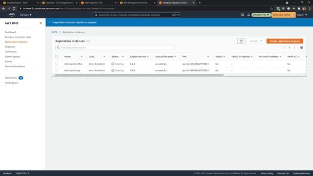This screenshot has height=176, width=313.
Task: Open Event subscriptions in sidebar
Action: pos(15,66)
